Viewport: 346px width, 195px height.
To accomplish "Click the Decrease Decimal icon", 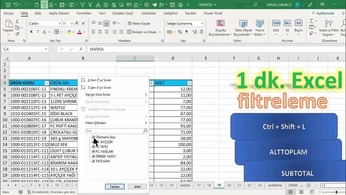I will 201,32.
